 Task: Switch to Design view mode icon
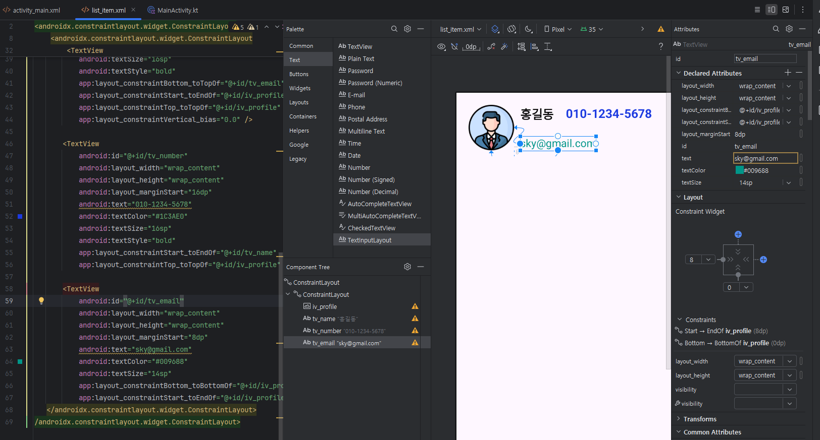[786, 10]
